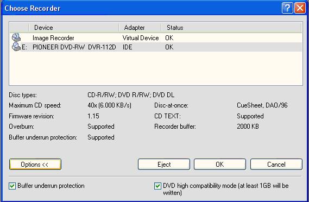Click the CD TEXT: label
The width and height of the screenshot is (309, 202).
[x=167, y=116]
